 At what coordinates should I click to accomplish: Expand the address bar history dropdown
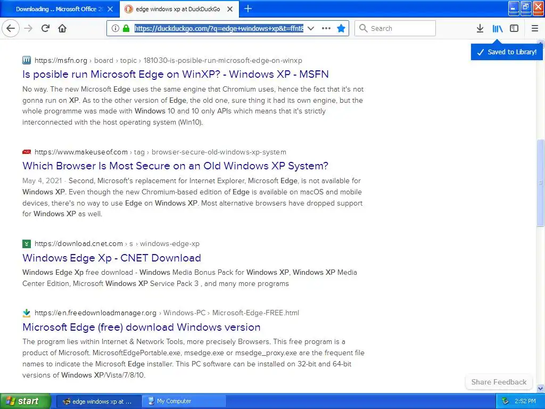pyautogui.click(x=311, y=28)
